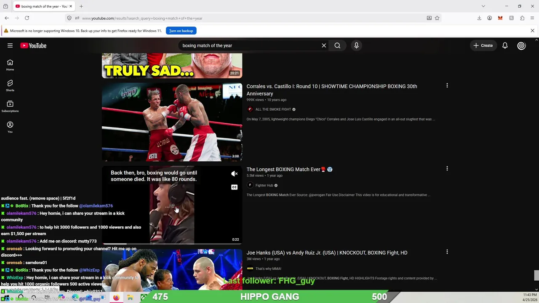Close the boxing match of the year tab

click(71, 6)
